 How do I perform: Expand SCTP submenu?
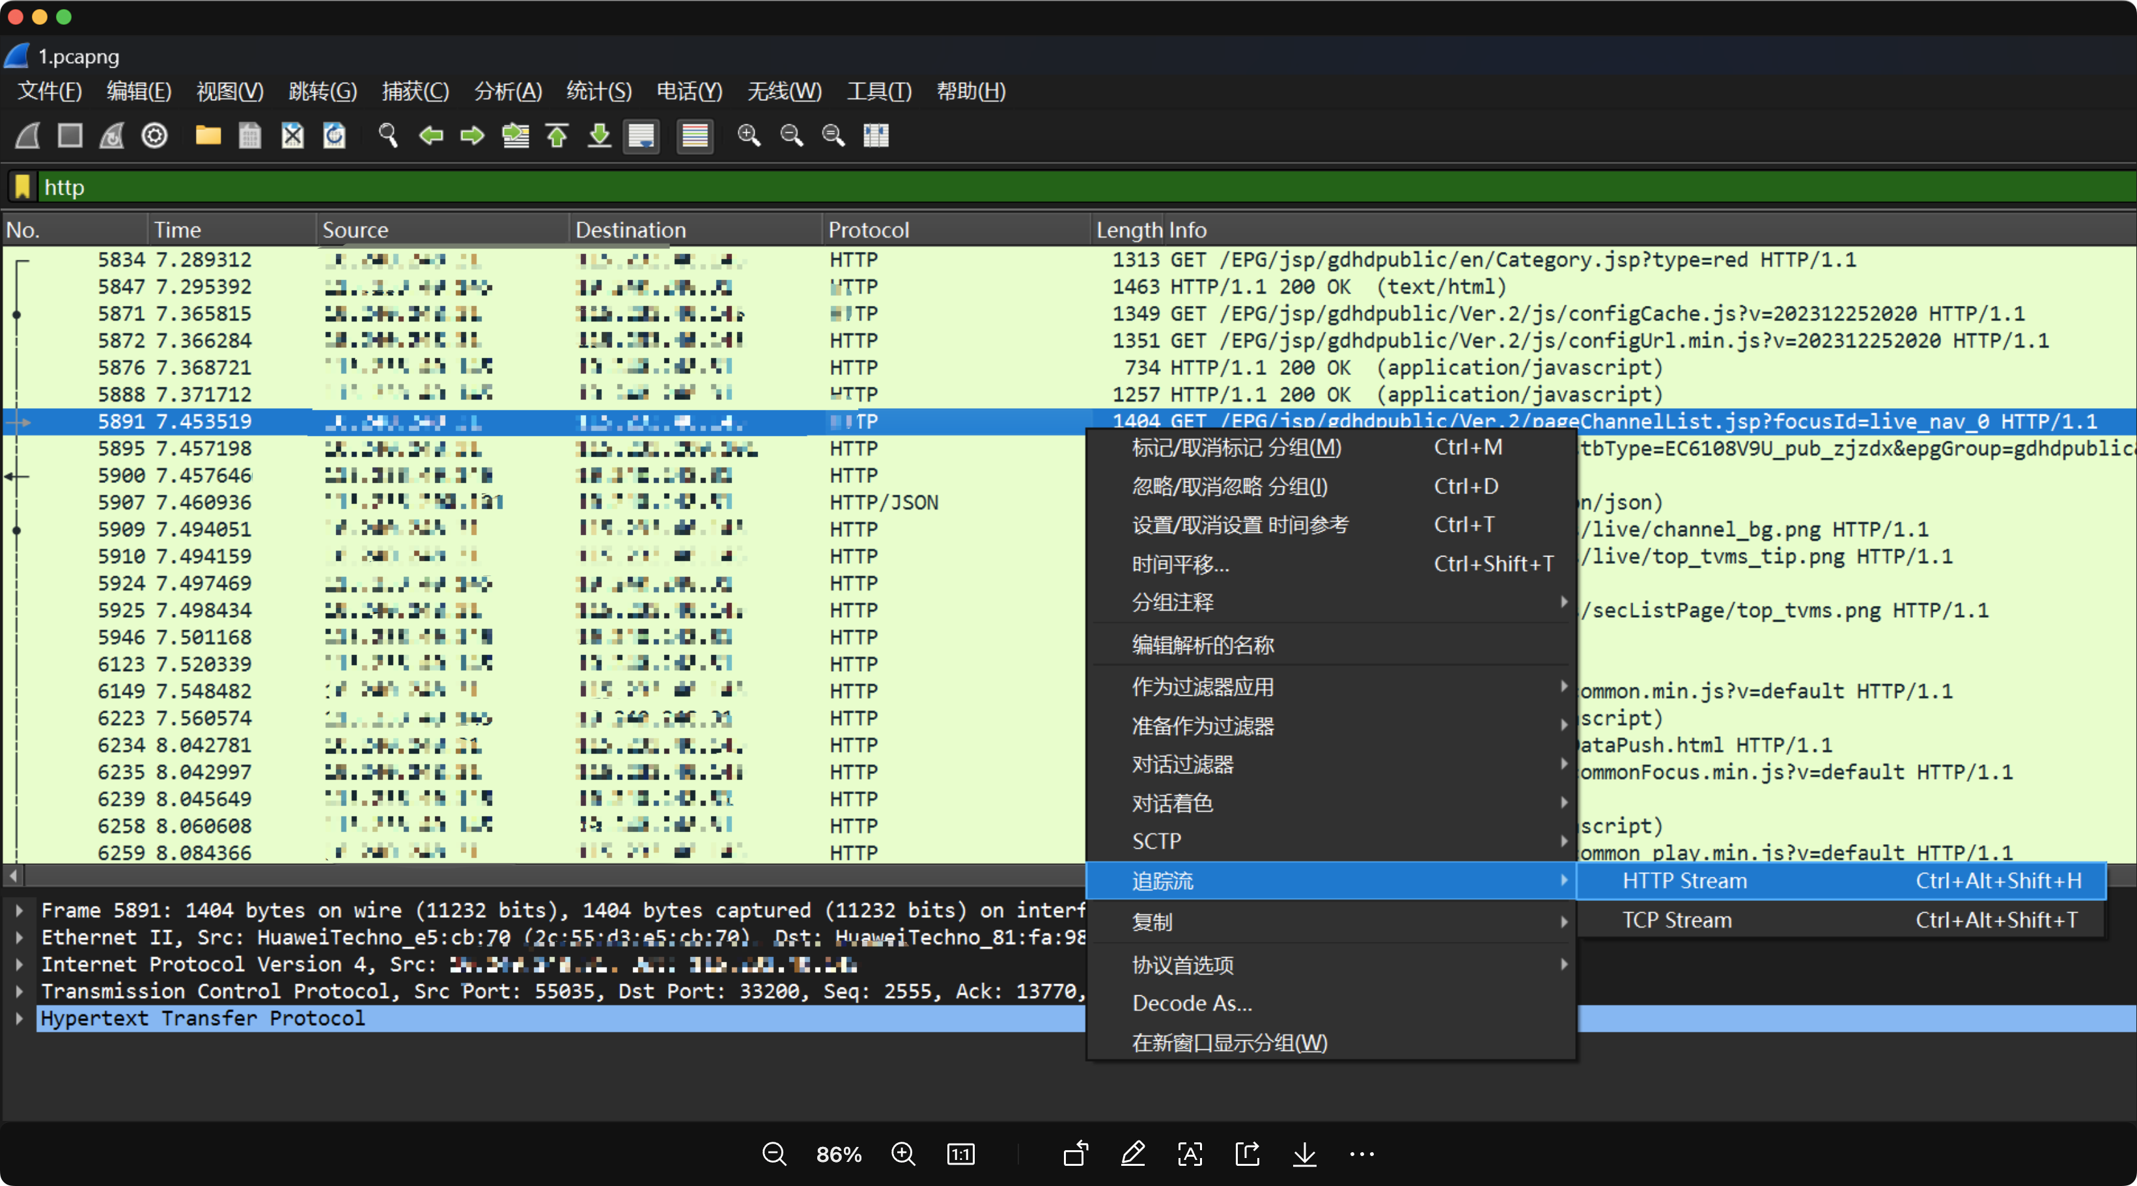pyautogui.click(x=1331, y=841)
